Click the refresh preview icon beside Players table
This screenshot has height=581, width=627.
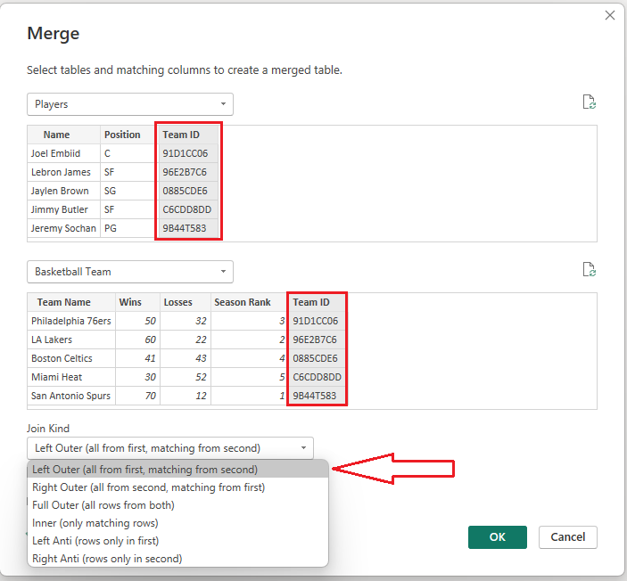(589, 102)
